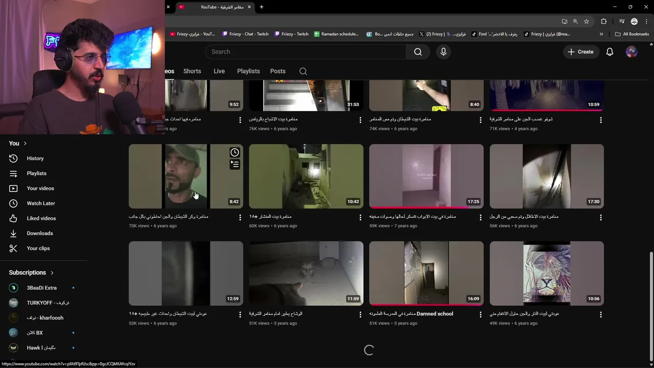The height and width of the screenshot is (368, 654).
Task: Click the channel search magnifier next to Posts
Action: [x=303, y=71]
